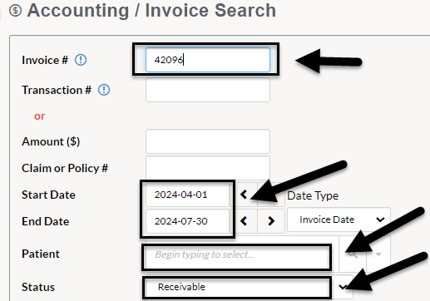
Task: Click the 'End Date' label
Action: tap(46, 221)
